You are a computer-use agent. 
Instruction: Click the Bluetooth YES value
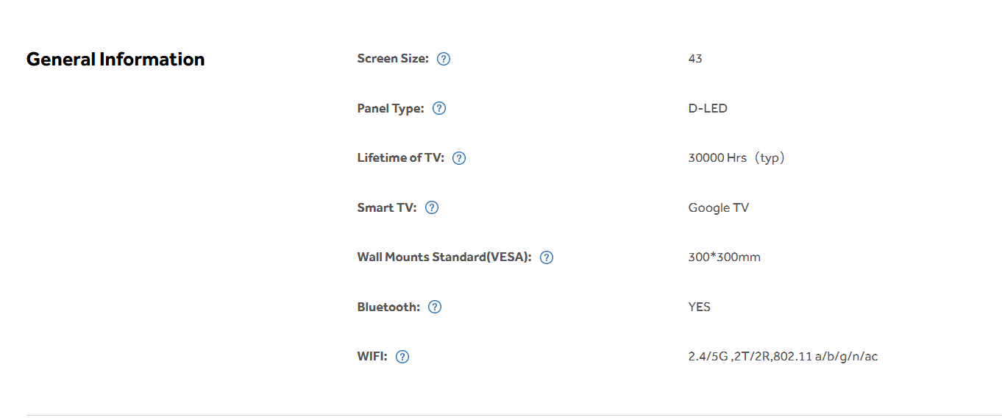tap(700, 307)
